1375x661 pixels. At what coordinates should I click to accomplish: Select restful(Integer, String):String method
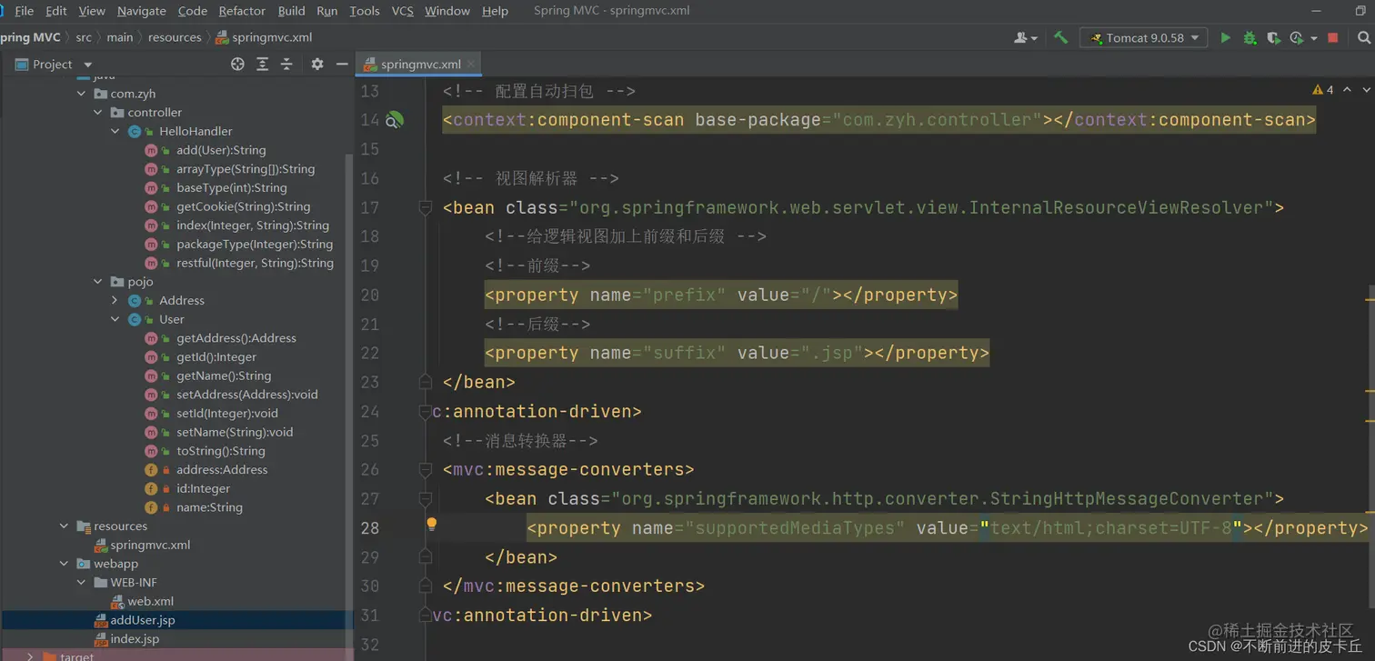[x=255, y=263]
